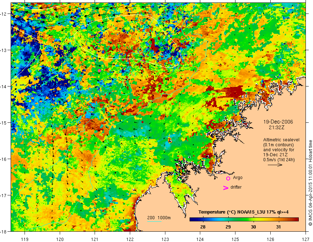Click the latitude axis label "-14"
313x242 pixels.
(x=4, y=86)
